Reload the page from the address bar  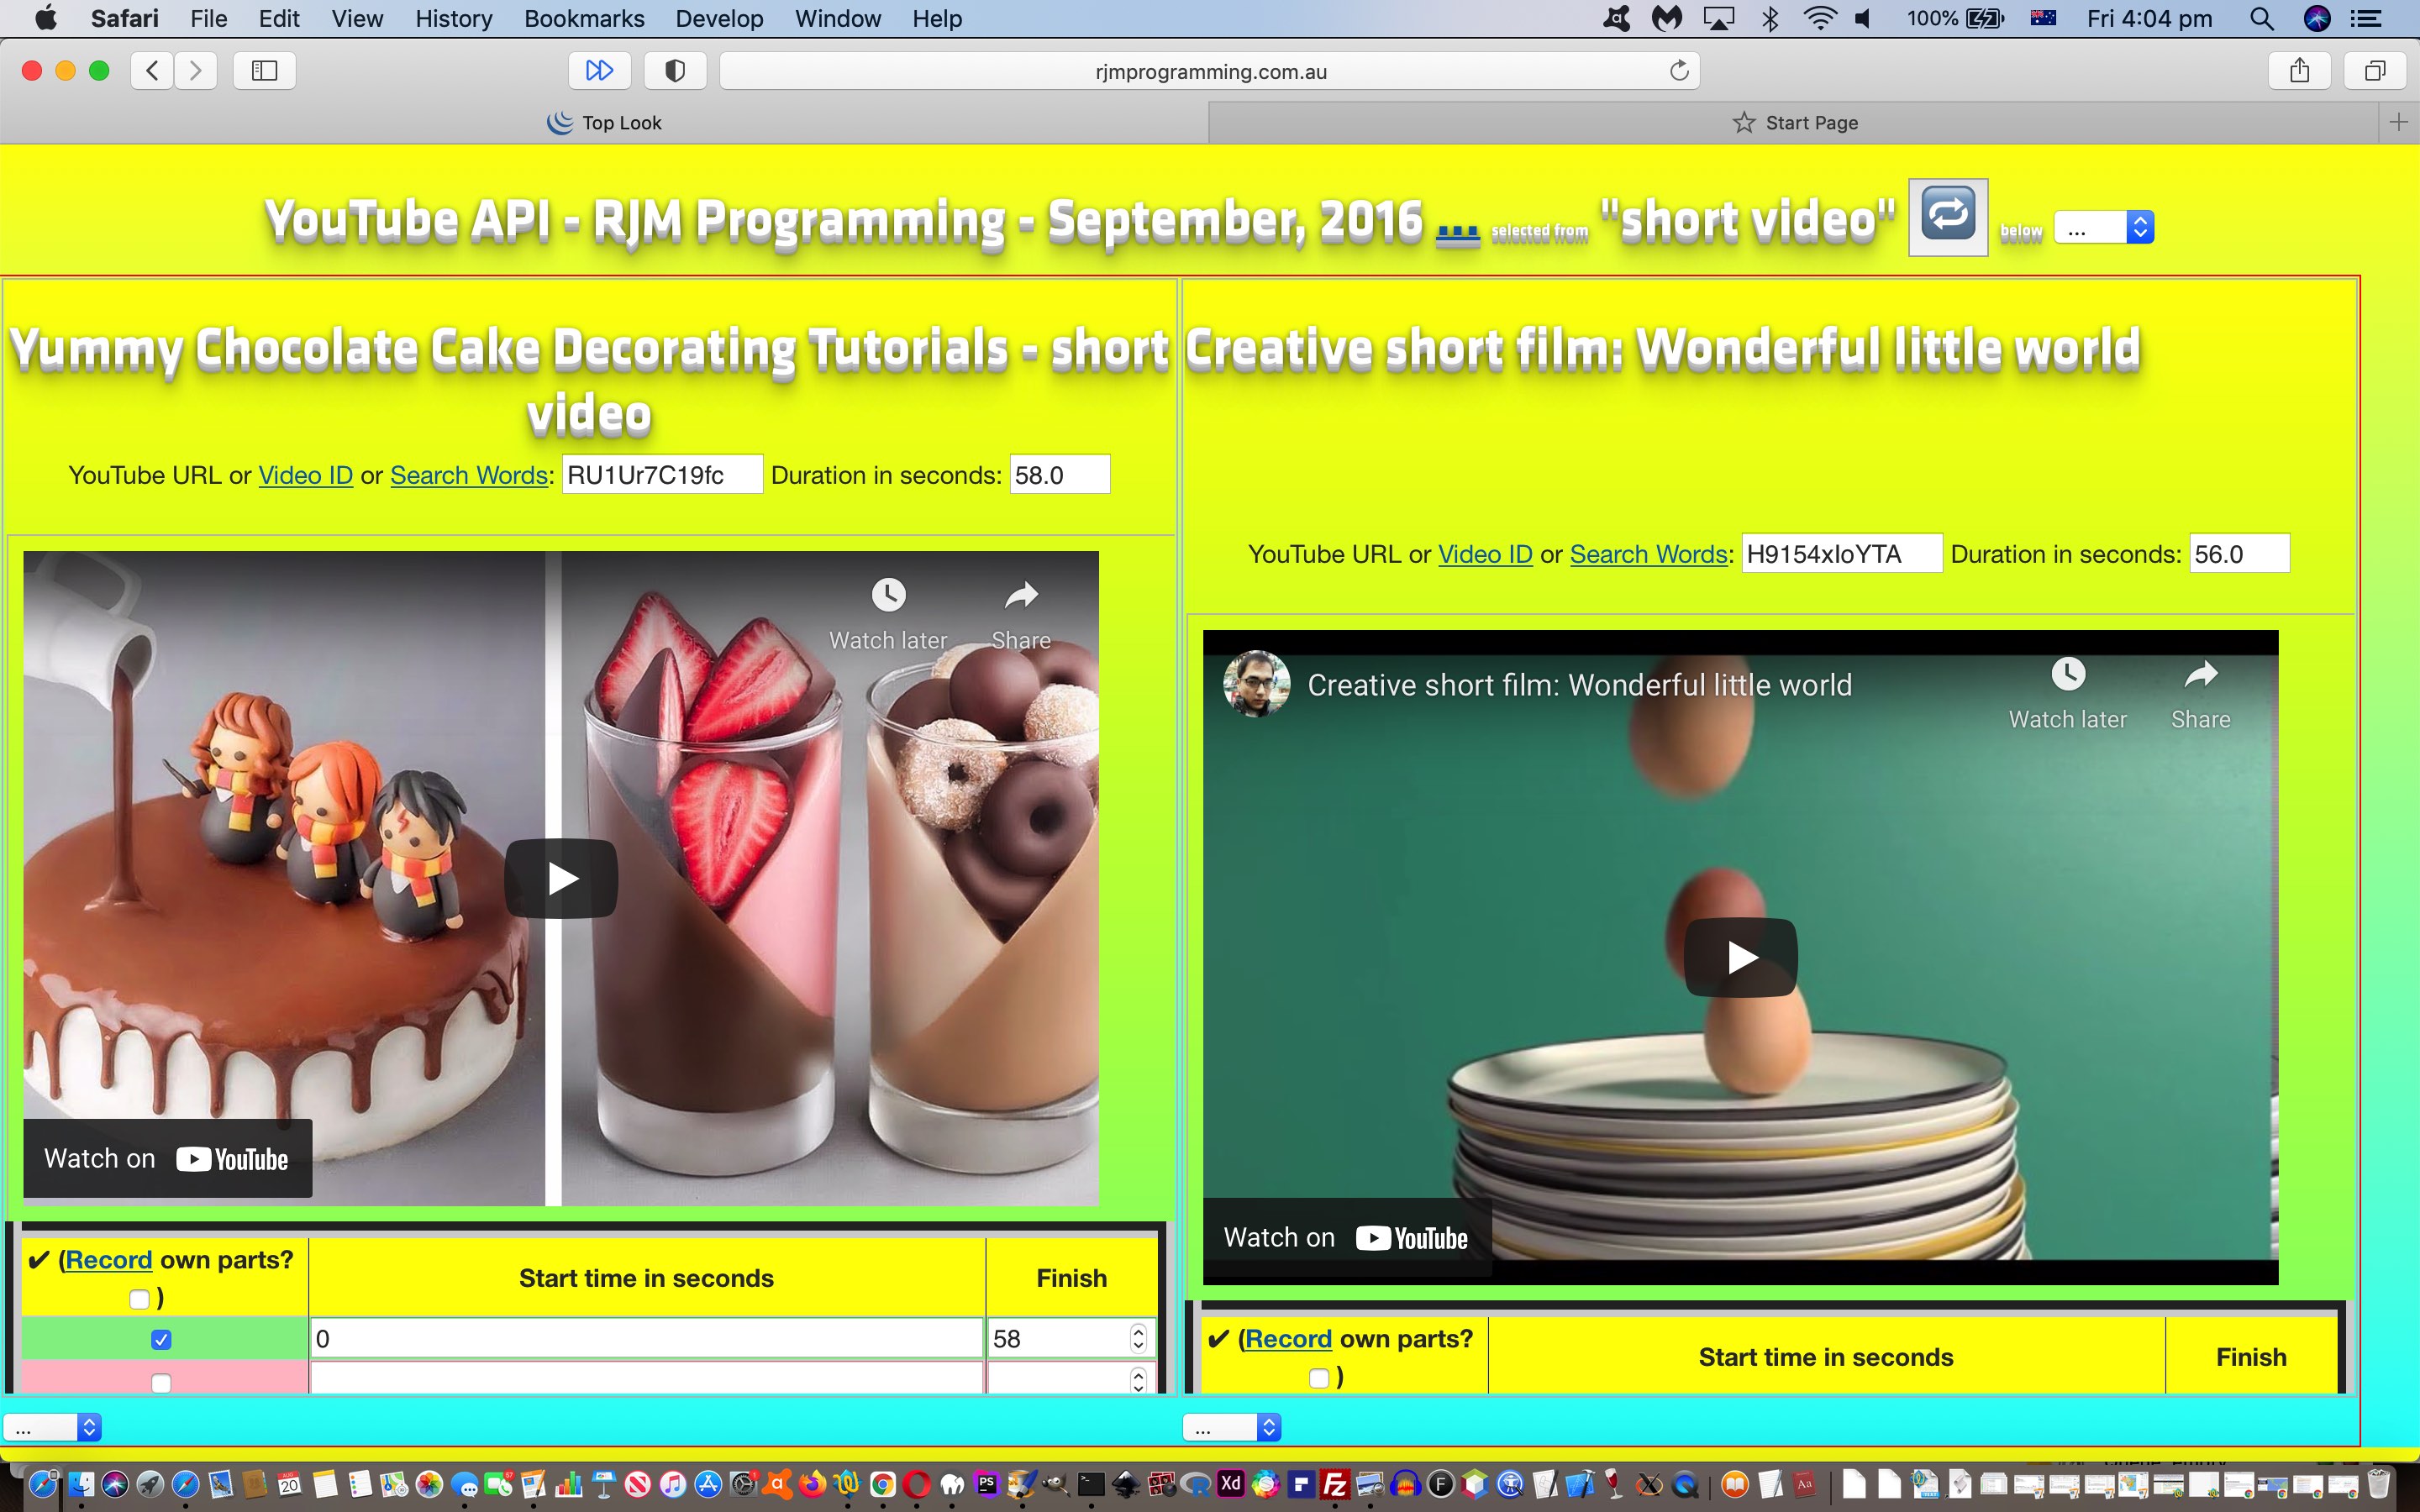[x=1679, y=70]
